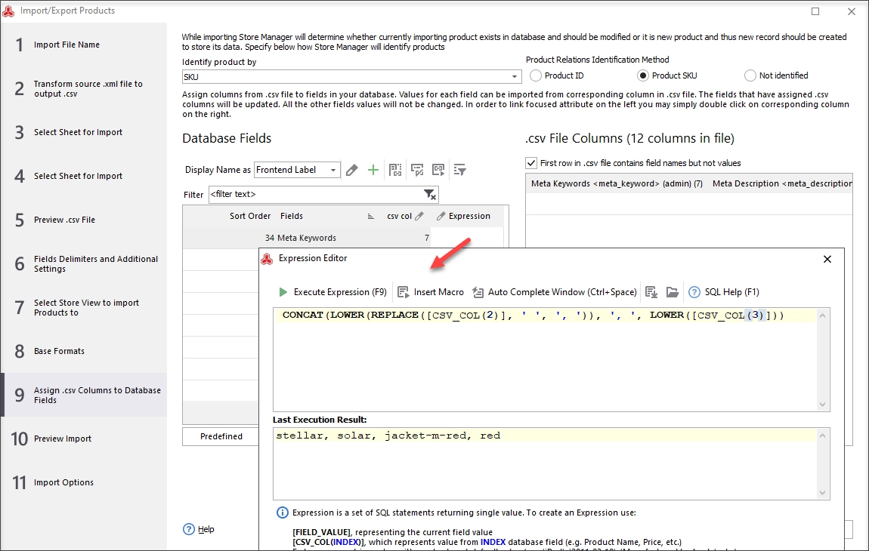Click the clear filter funnel icon
Image resolution: width=869 pixels, height=551 pixels.
pos(429,195)
